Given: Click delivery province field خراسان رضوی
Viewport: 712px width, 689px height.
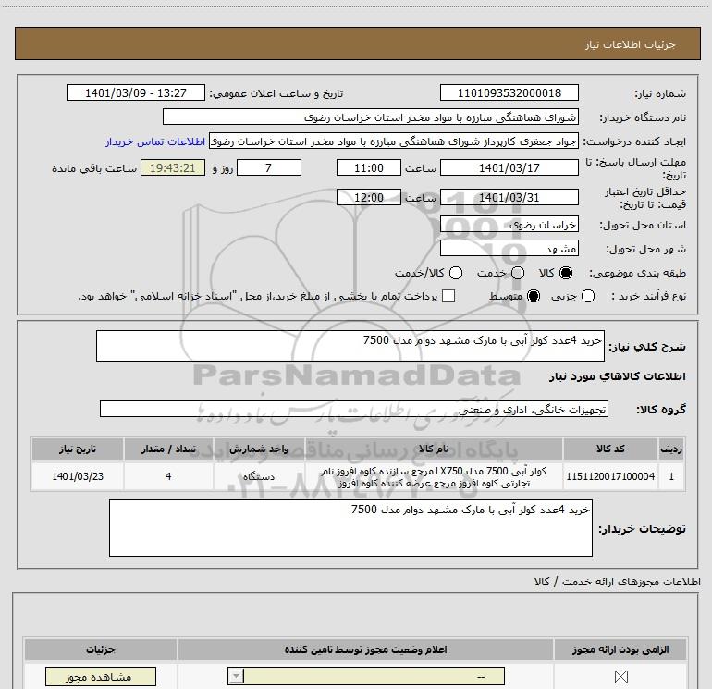Looking at the screenshot, I should [x=509, y=225].
